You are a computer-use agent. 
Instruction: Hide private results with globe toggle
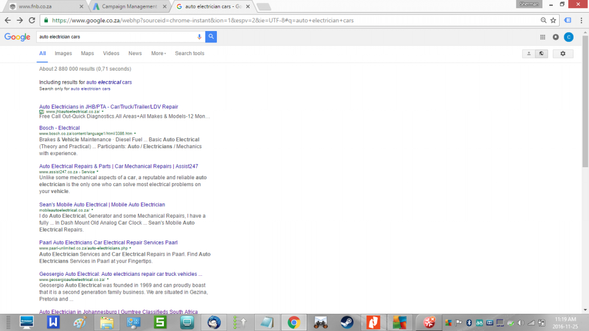[541, 53]
